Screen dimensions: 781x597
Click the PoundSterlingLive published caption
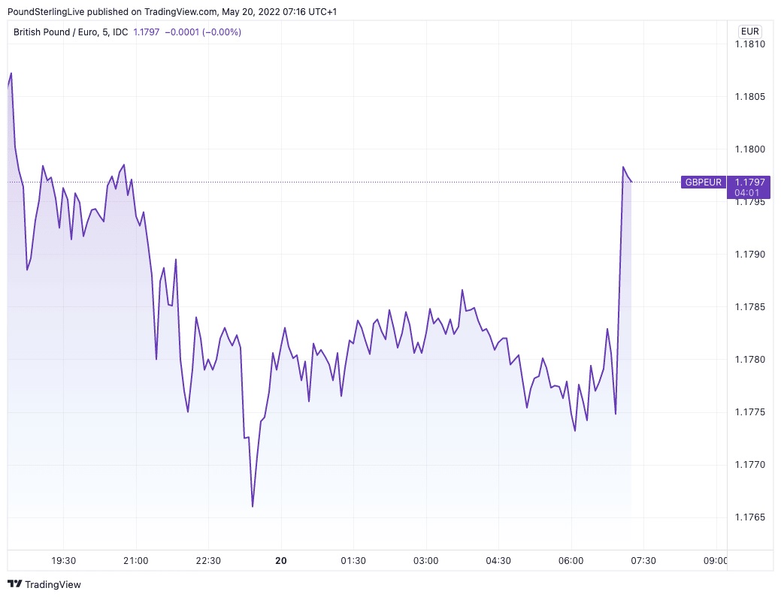pos(172,11)
